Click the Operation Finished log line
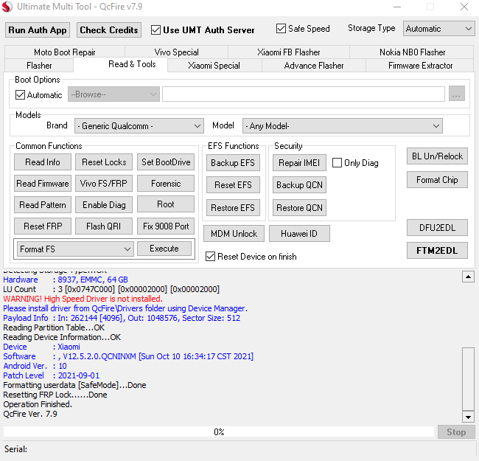 (38, 404)
